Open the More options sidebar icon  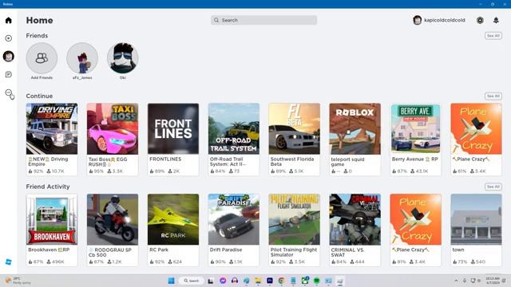pyautogui.click(x=9, y=92)
